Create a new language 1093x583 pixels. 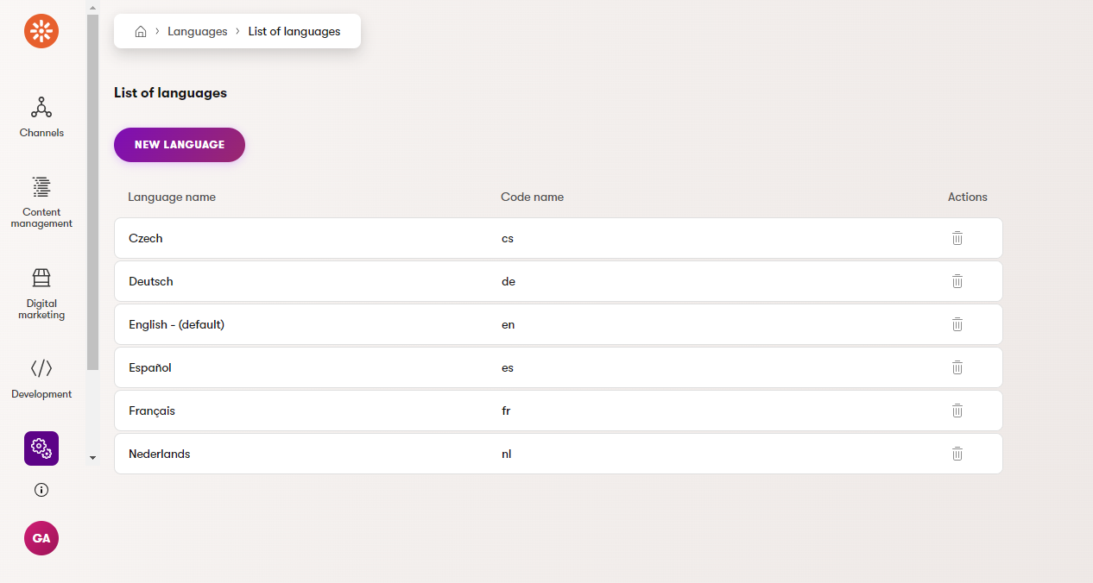[180, 145]
